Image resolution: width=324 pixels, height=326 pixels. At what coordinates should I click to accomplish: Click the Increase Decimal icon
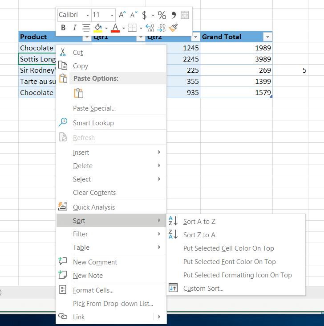click(x=150, y=28)
